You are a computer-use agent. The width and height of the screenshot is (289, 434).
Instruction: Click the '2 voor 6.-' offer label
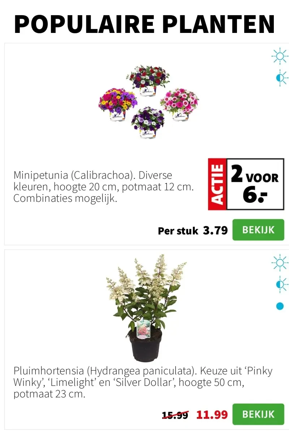[255, 184]
